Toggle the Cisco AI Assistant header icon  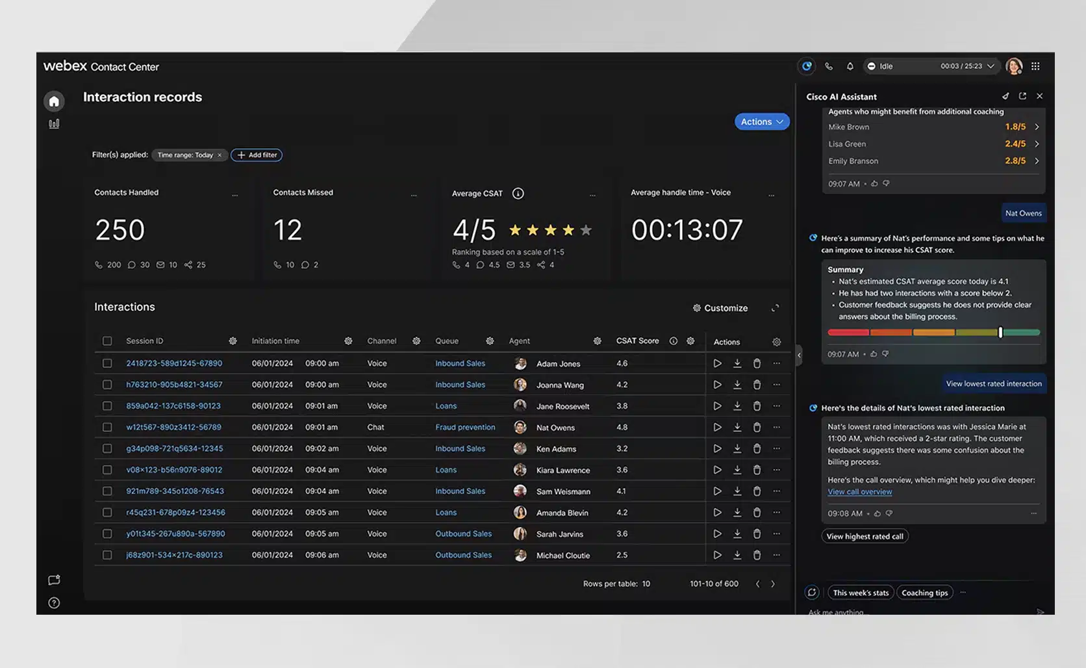tap(807, 66)
